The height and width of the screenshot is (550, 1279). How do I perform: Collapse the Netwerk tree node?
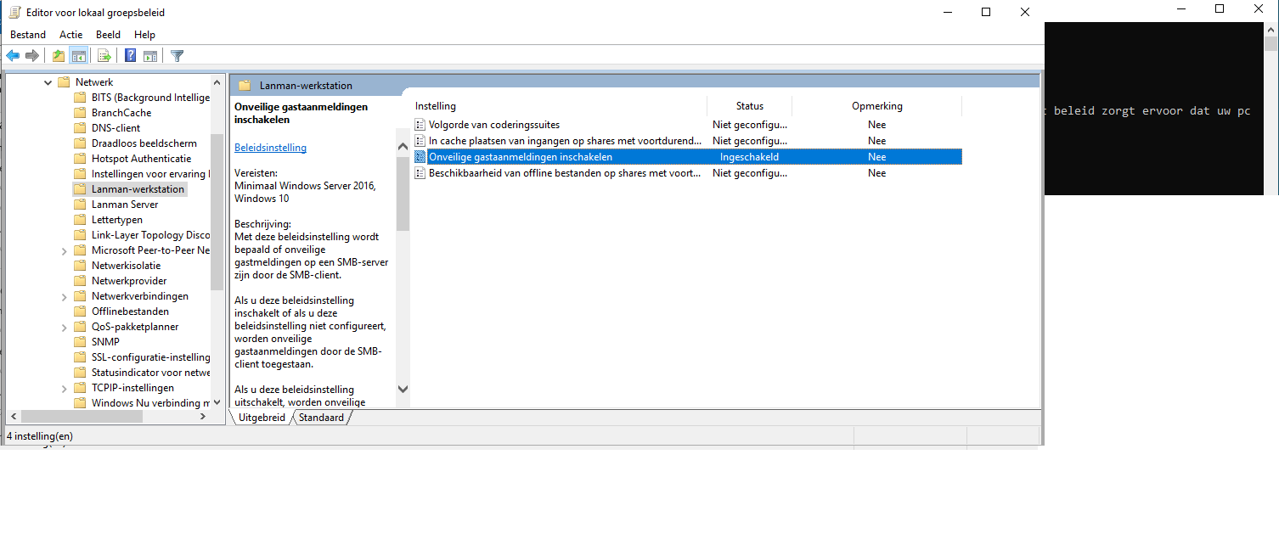(x=47, y=82)
